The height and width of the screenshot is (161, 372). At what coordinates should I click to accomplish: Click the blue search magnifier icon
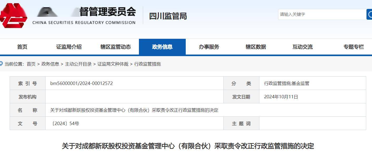click(x=369, y=14)
